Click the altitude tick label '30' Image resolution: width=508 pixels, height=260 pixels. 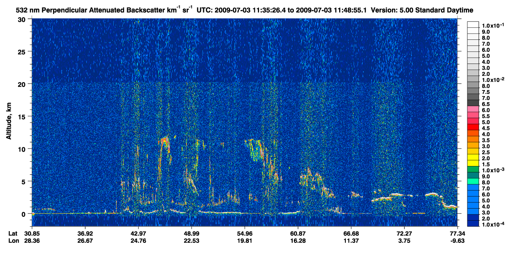tap(22, 19)
